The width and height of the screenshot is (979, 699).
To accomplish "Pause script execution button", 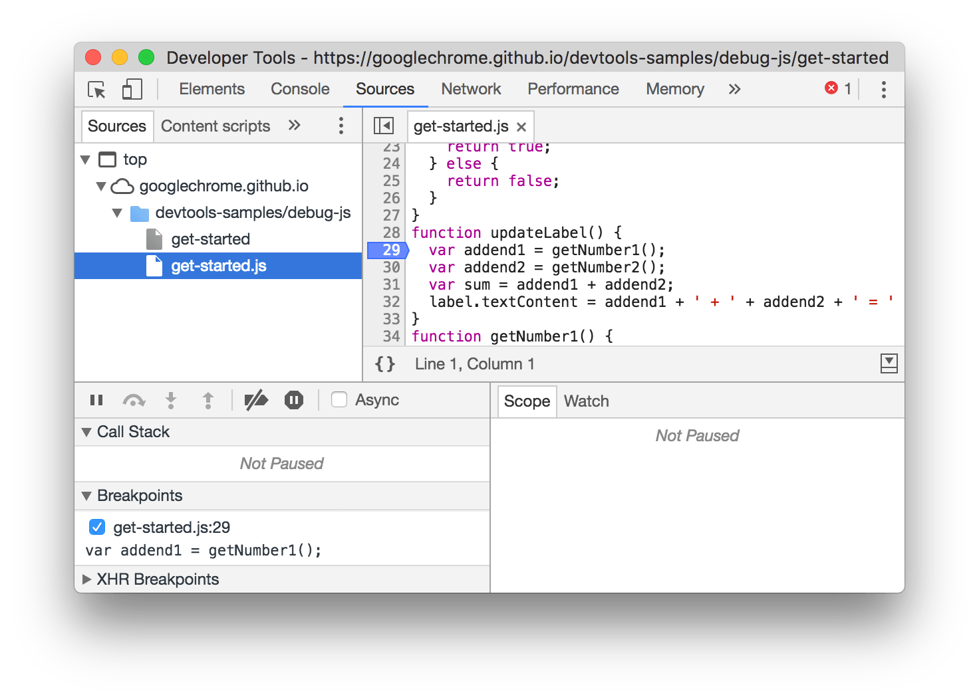I will (96, 400).
